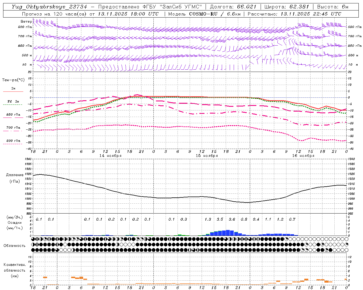The image size is (363, 290).
Task: Click the 'Конвективн.' panel label
Action: (15, 265)
